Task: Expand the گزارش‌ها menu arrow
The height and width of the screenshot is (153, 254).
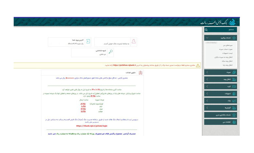Action: tap(207, 108)
